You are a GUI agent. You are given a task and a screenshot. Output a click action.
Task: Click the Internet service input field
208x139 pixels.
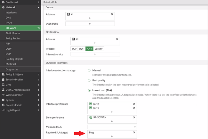pyautogui.click(x=95, y=54)
